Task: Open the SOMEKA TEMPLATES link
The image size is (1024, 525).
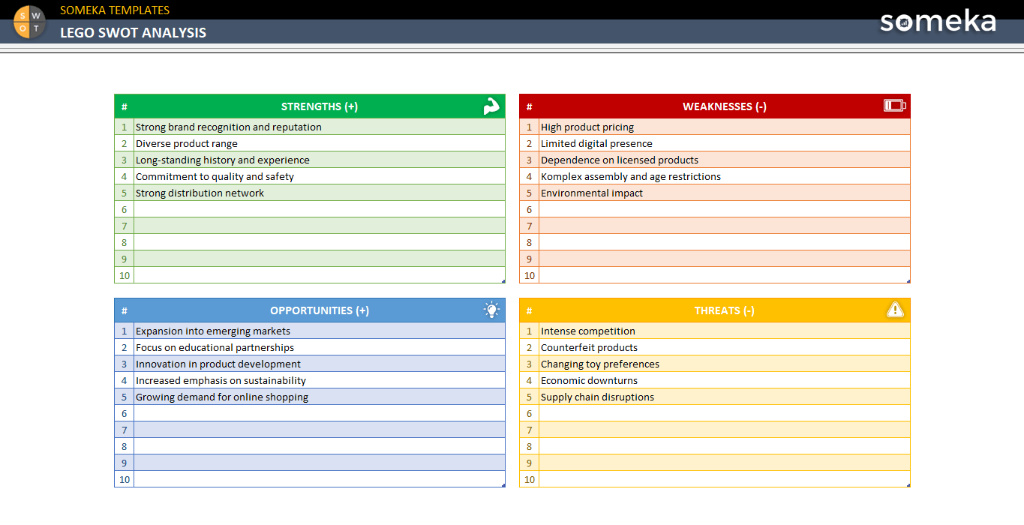Action: click(x=115, y=10)
